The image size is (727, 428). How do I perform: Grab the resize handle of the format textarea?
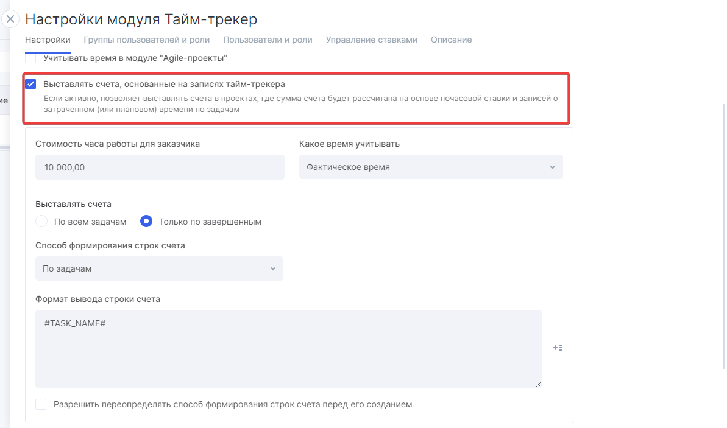(537, 384)
